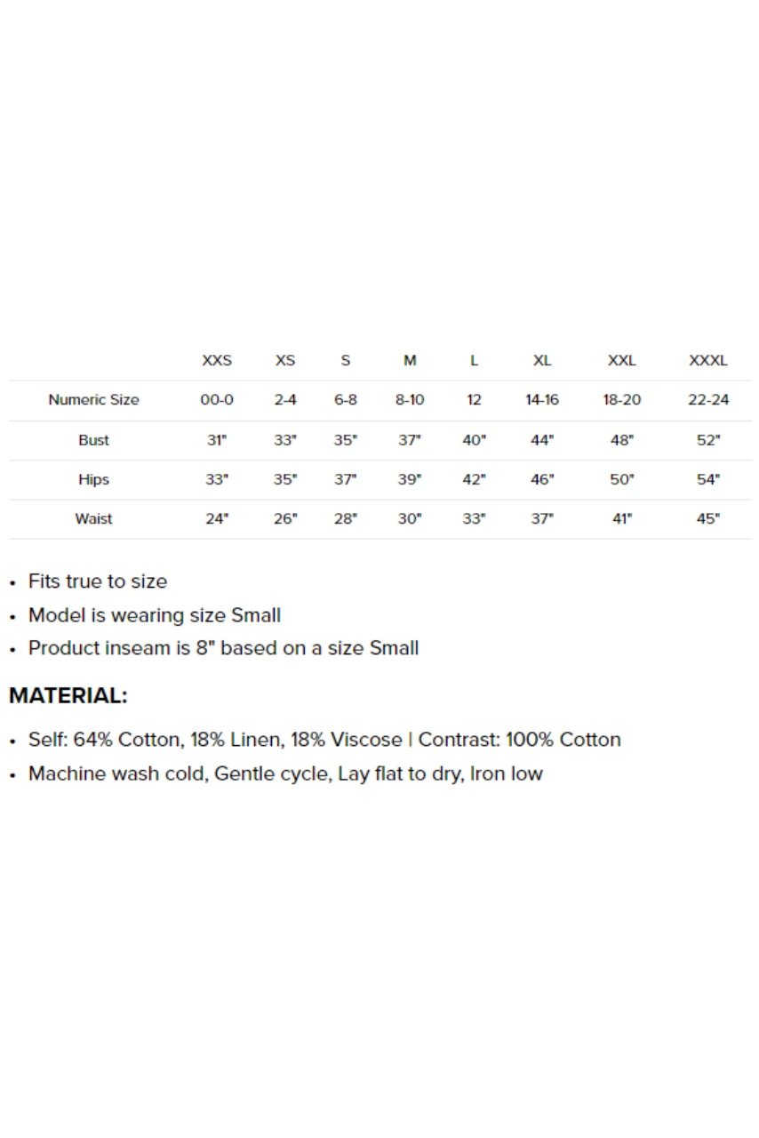The height and width of the screenshot is (1138, 759).
Task: Click the 52" bust measurement cell
Action: pyautogui.click(x=707, y=440)
